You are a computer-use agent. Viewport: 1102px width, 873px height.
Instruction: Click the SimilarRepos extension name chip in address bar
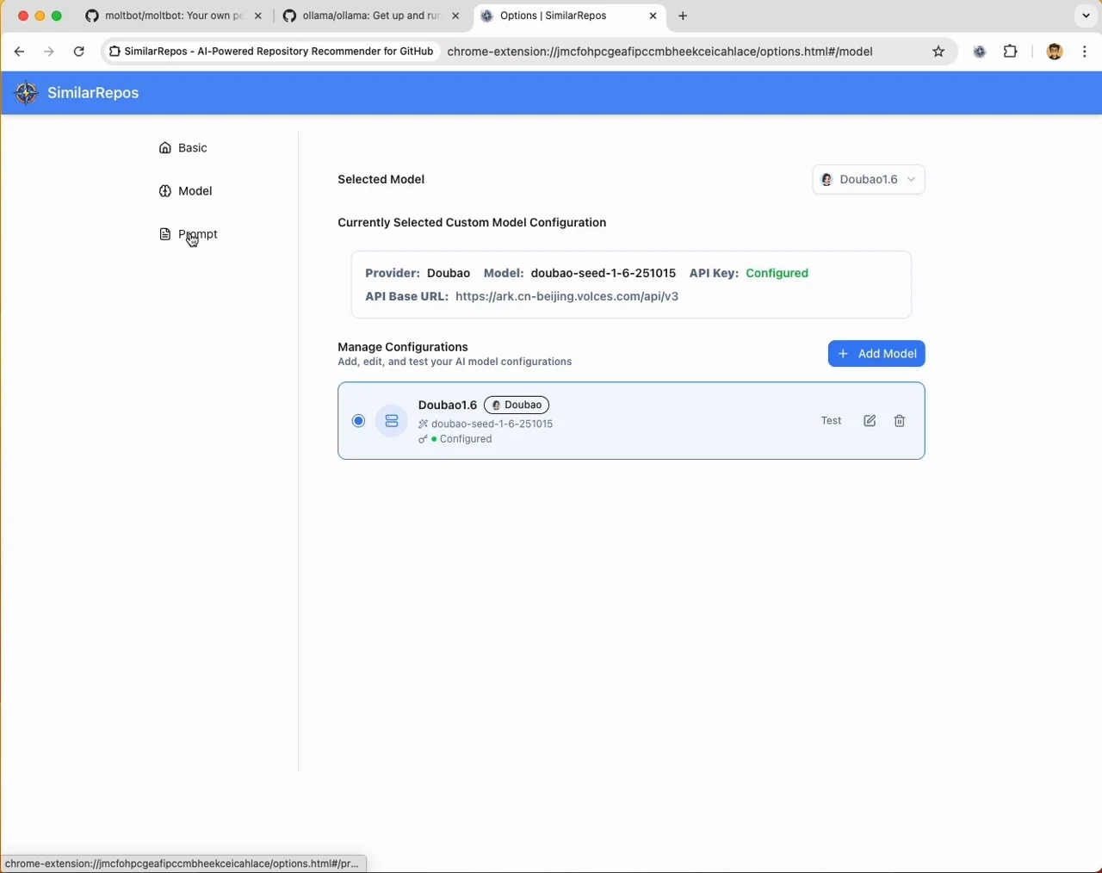coord(271,52)
